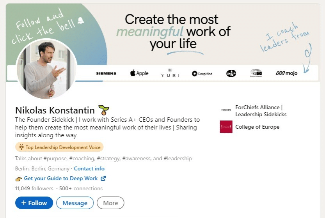The height and width of the screenshot is (218, 325).
Task: Click the DeepMind logo in the banner
Action: (202, 74)
